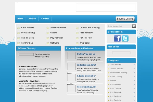Screen dimensions: 153x102
Task: Open the 'Chitika You can us' listing
Action: (86, 54)
